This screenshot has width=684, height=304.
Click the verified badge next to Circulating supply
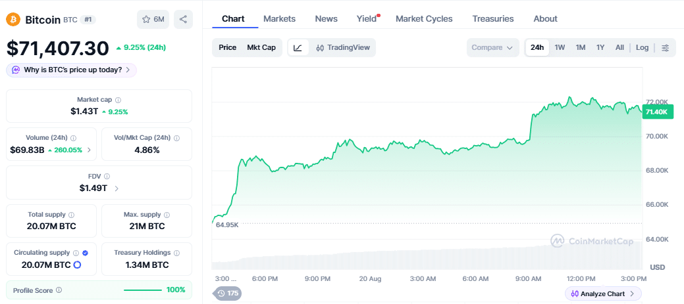point(86,253)
